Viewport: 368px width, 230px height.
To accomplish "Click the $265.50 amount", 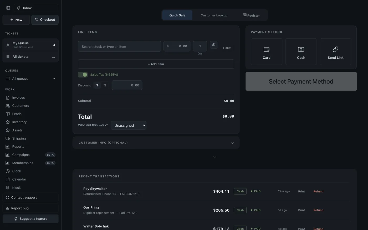I will [221, 210].
